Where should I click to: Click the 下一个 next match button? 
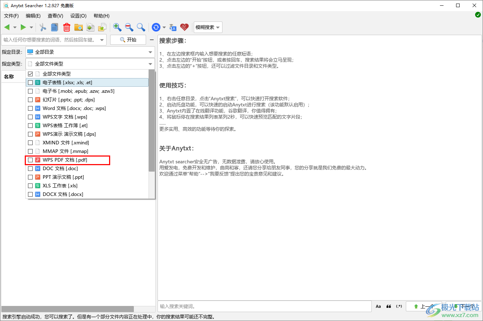point(463,306)
